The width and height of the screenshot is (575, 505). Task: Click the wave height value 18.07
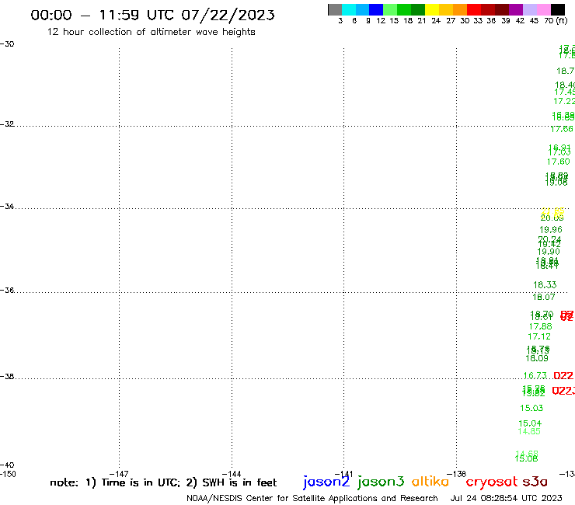[x=544, y=297]
